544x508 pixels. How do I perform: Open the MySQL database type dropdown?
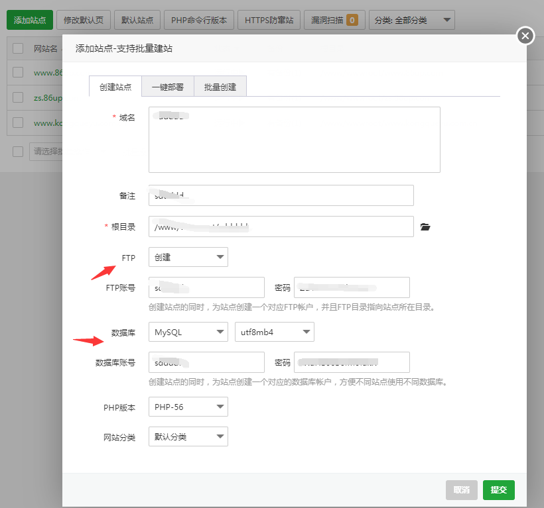pos(188,332)
